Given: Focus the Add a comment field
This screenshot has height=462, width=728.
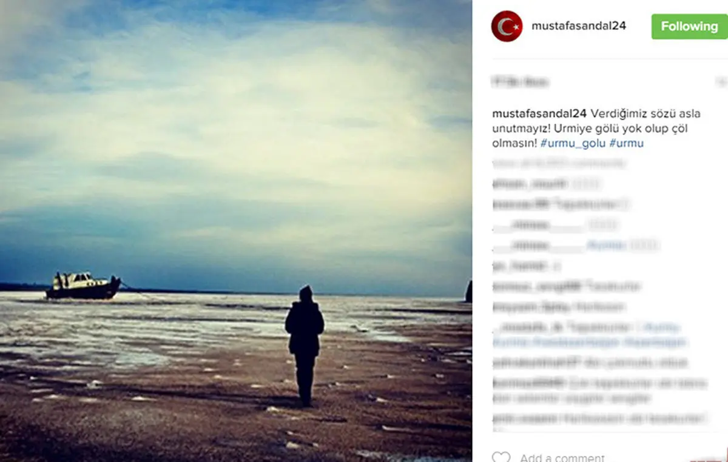Looking at the screenshot, I should click(562, 457).
